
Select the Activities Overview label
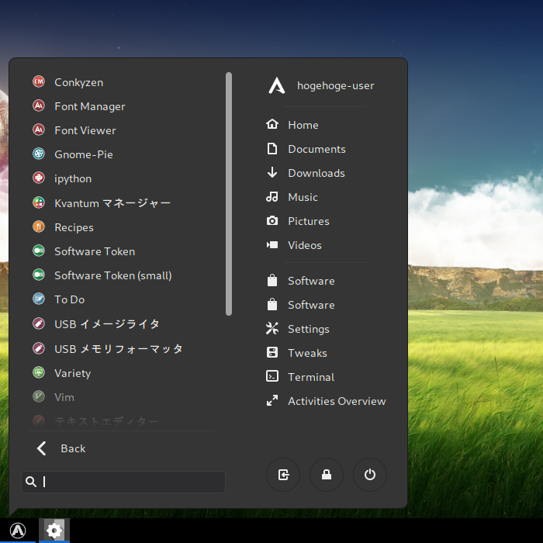pyautogui.click(x=337, y=401)
